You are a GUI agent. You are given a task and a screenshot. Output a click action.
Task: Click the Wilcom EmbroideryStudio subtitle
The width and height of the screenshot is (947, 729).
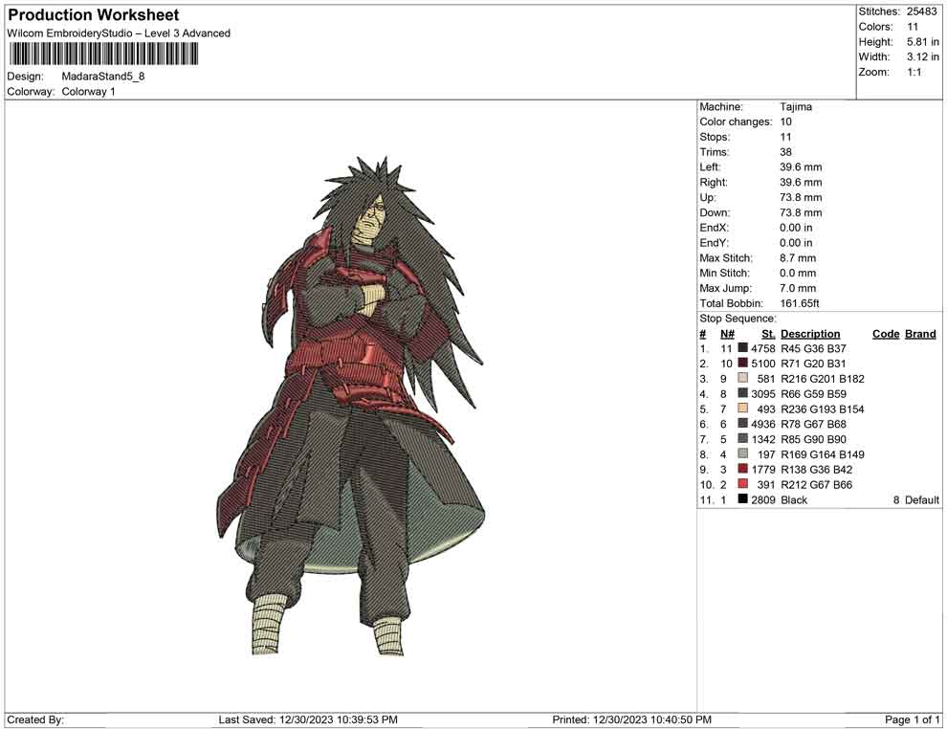(x=119, y=33)
